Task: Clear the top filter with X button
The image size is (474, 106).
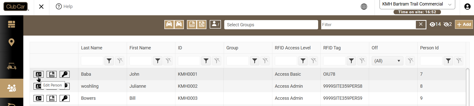Action: (421, 25)
